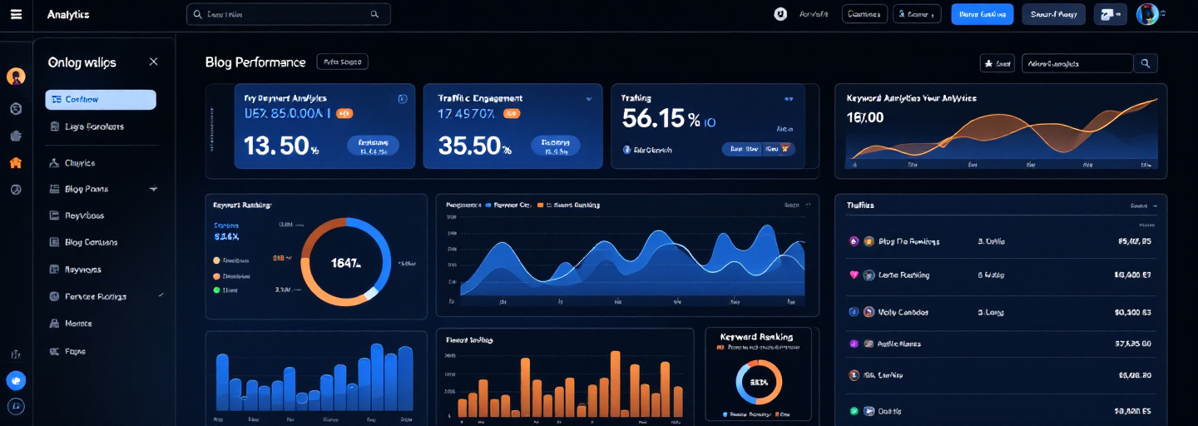Click the blue circular icon in left rail
The width and height of the screenshot is (1198, 426).
pyautogui.click(x=16, y=380)
